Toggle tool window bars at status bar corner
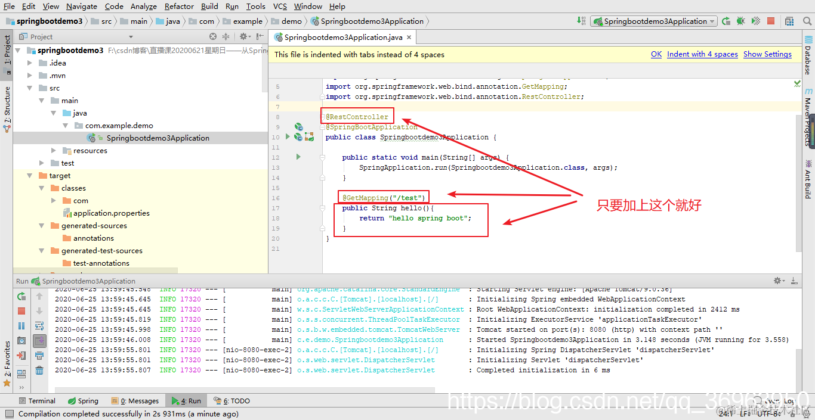Image resolution: width=815 pixels, height=420 pixels. pyautogui.click(x=8, y=413)
